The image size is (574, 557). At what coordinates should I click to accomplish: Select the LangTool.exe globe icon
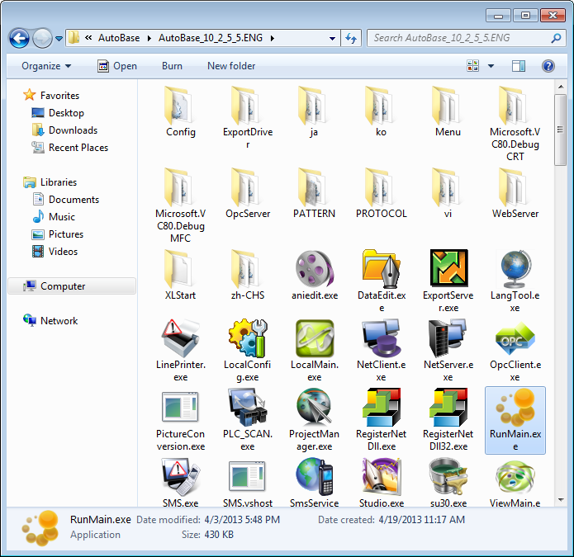click(515, 269)
